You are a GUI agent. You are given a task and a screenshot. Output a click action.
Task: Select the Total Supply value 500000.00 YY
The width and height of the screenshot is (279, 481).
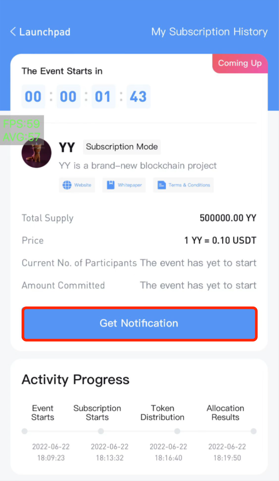point(228,218)
